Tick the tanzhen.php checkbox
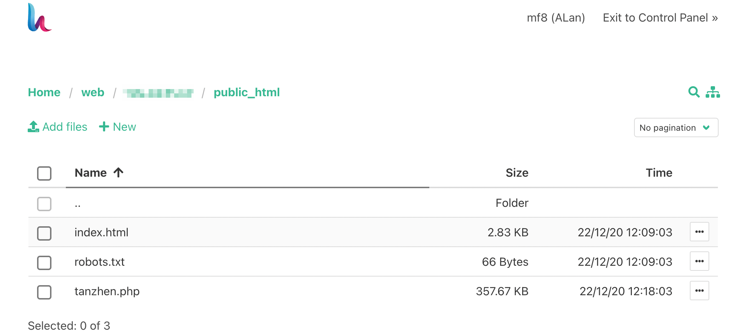Screen dimensions: 742x334 (44, 292)
